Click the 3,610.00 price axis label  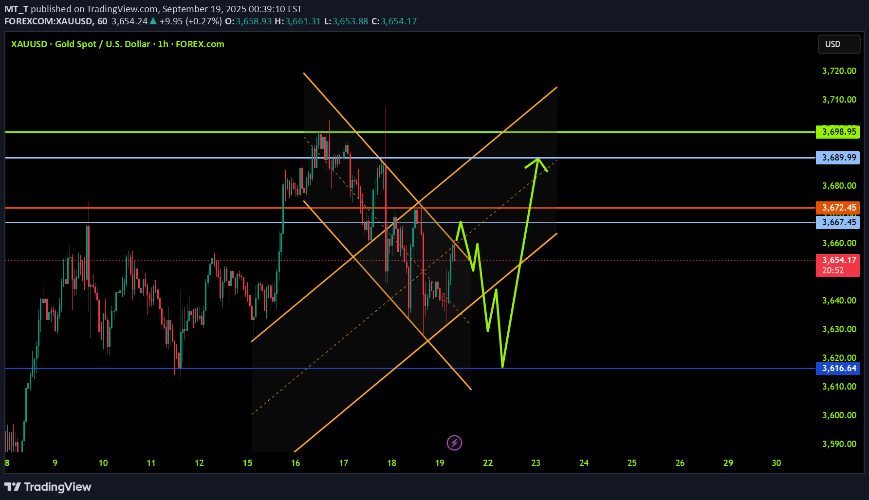pyautogui.click(x=839, y=387)
